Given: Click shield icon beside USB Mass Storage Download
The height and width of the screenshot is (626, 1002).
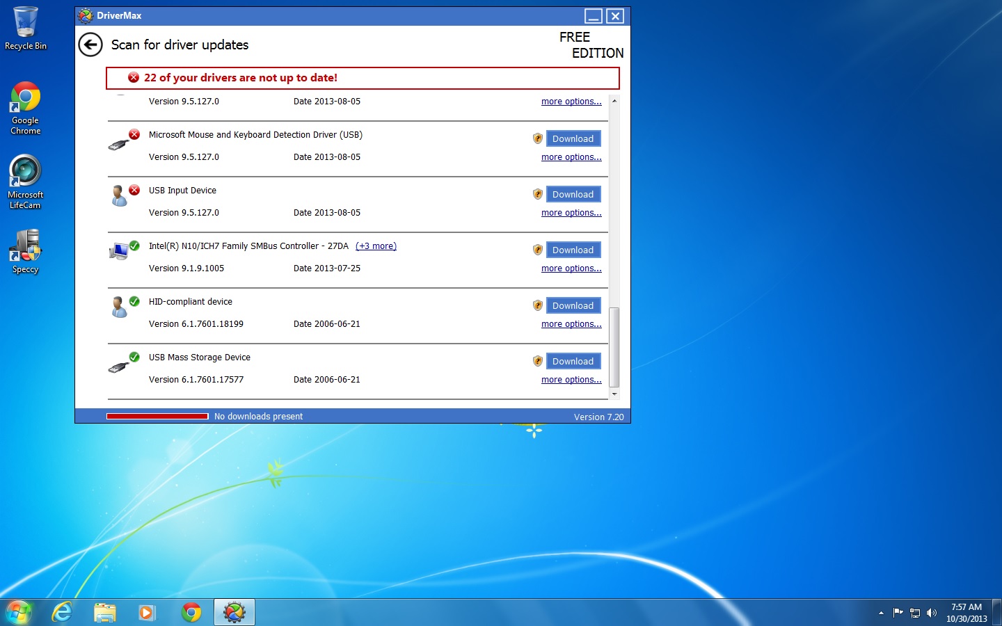Looking at the screenshot, I should [x=538, y=361].
